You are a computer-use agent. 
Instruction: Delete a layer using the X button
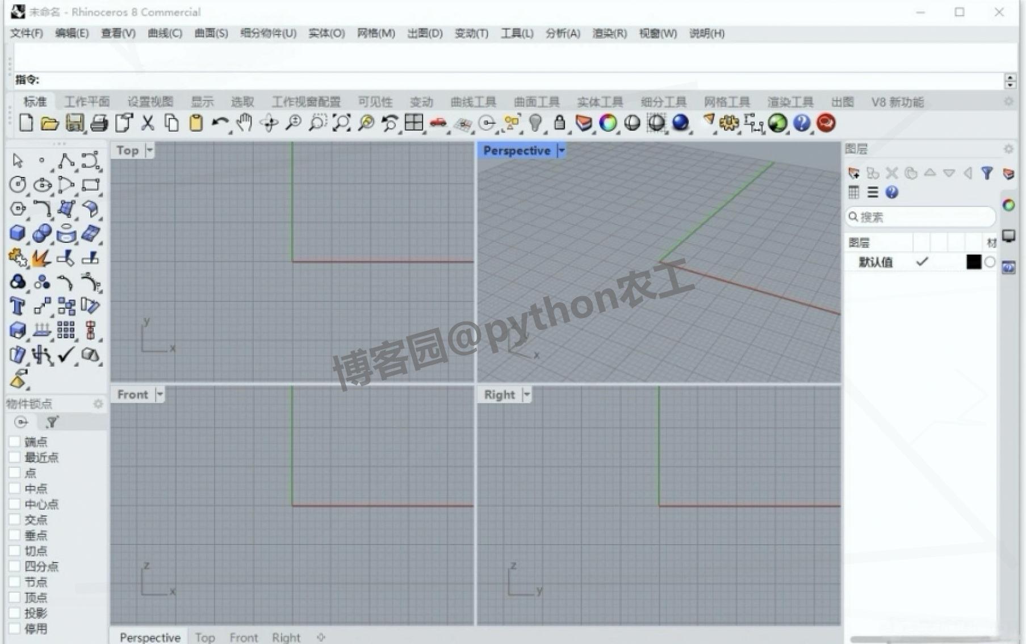pyautogui.click(x=892, y=173)
